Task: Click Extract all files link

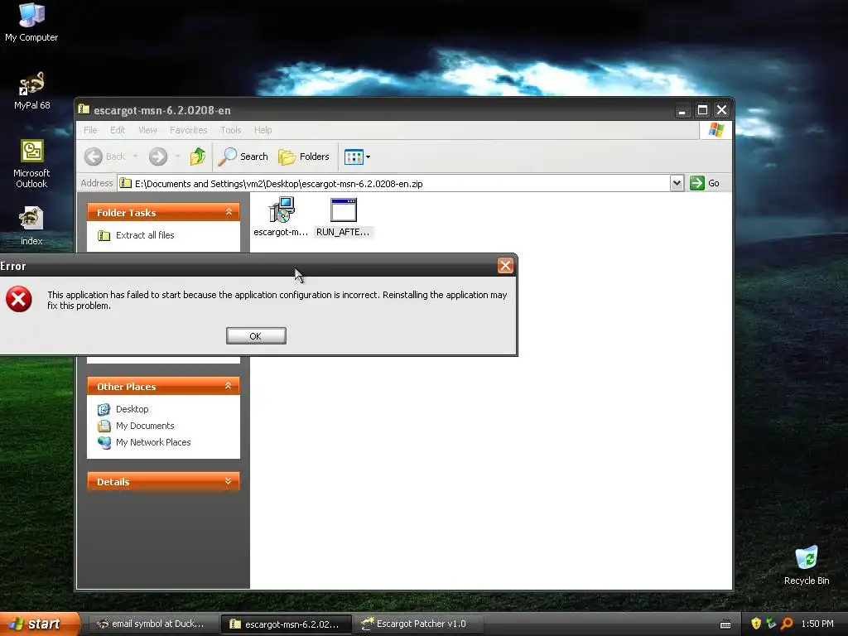Action: pyautogui.click(x=137, y=235)
